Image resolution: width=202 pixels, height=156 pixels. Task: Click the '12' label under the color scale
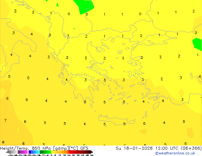tap(60, 155)
